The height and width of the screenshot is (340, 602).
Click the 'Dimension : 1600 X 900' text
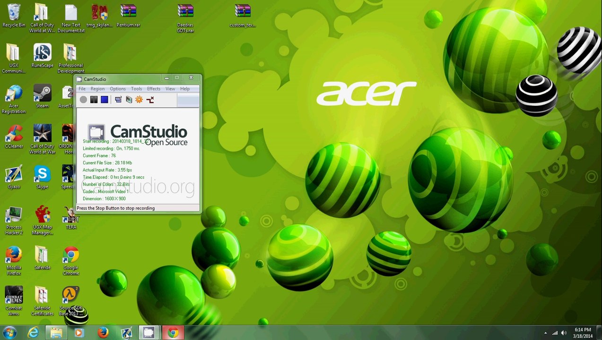104,199
